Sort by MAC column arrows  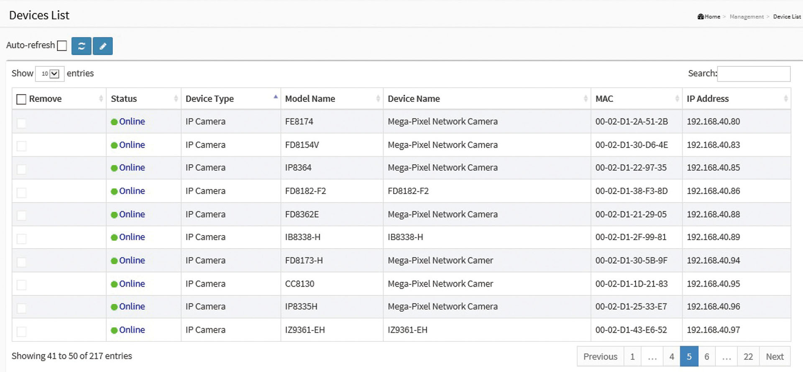coord(677,99)
